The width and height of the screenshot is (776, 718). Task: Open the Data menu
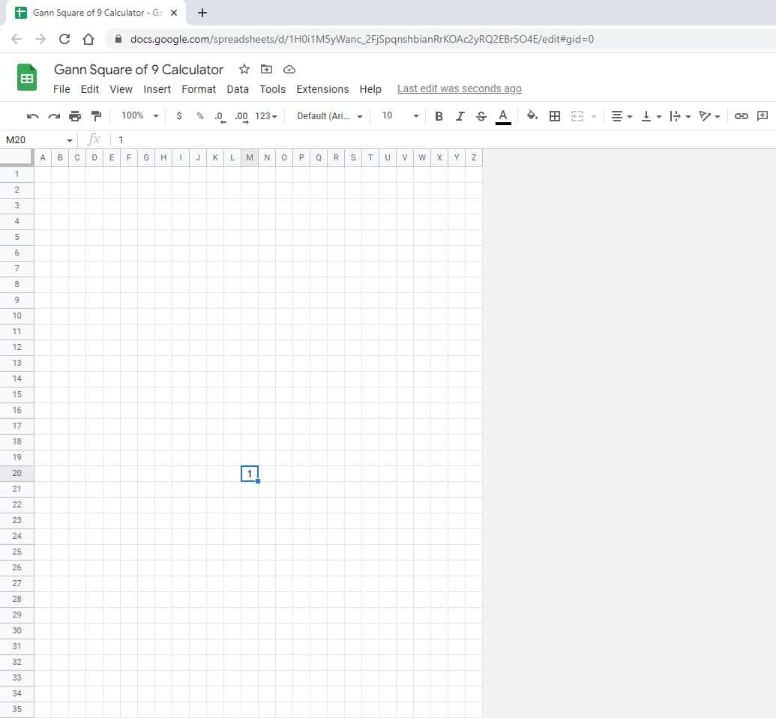pyautogui.click(x=238, y=89)
